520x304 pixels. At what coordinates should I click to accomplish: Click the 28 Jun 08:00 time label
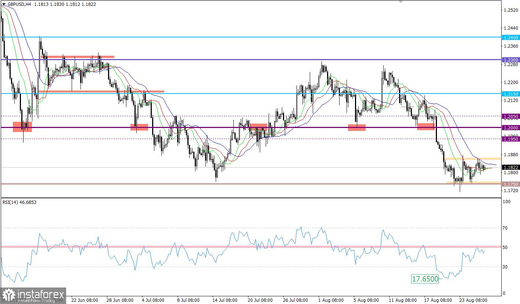(120, 300)
